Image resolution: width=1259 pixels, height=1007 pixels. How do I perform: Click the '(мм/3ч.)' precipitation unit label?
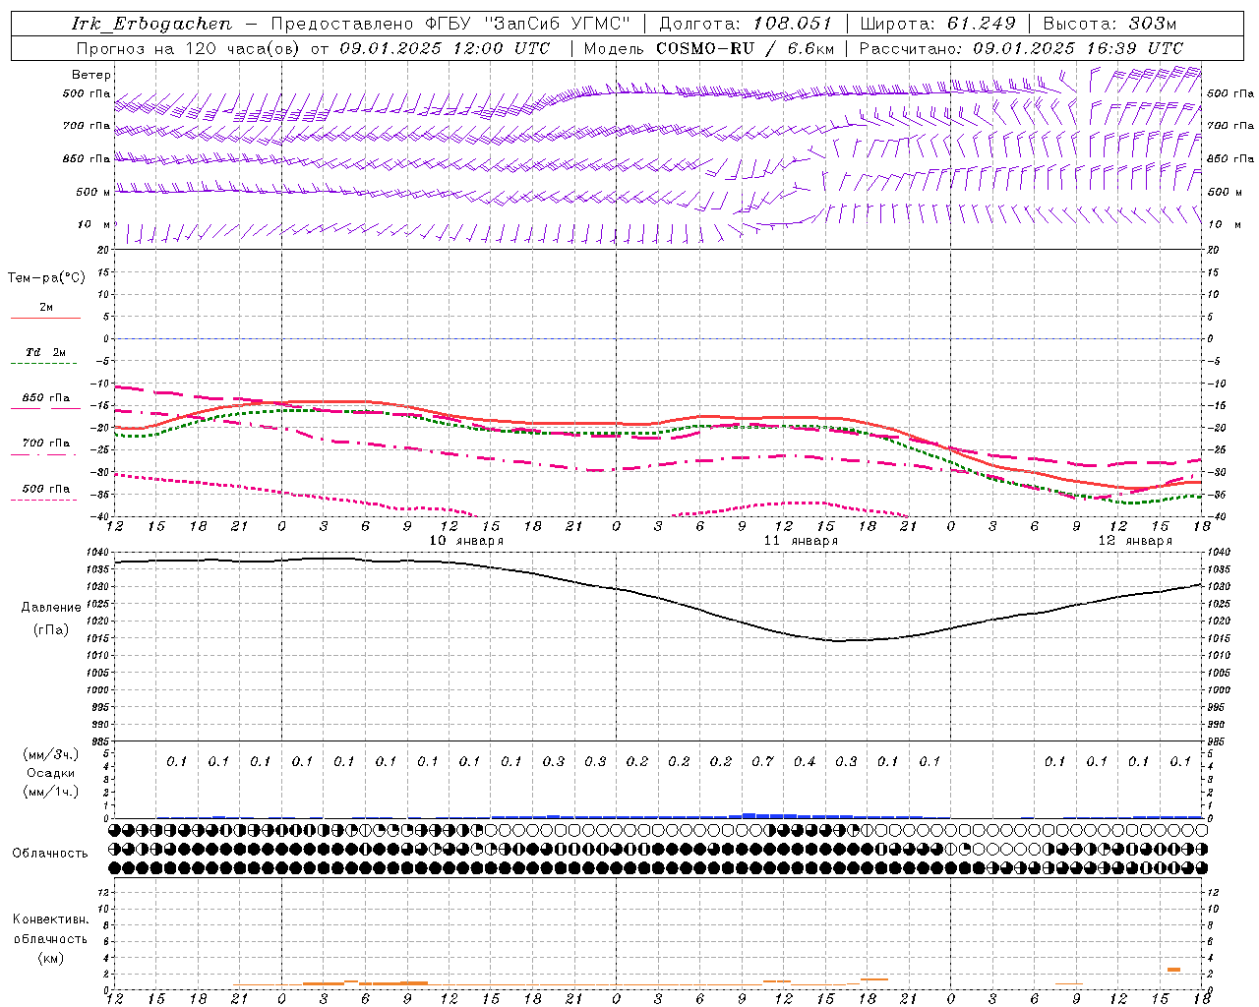[x=51, y=754]
